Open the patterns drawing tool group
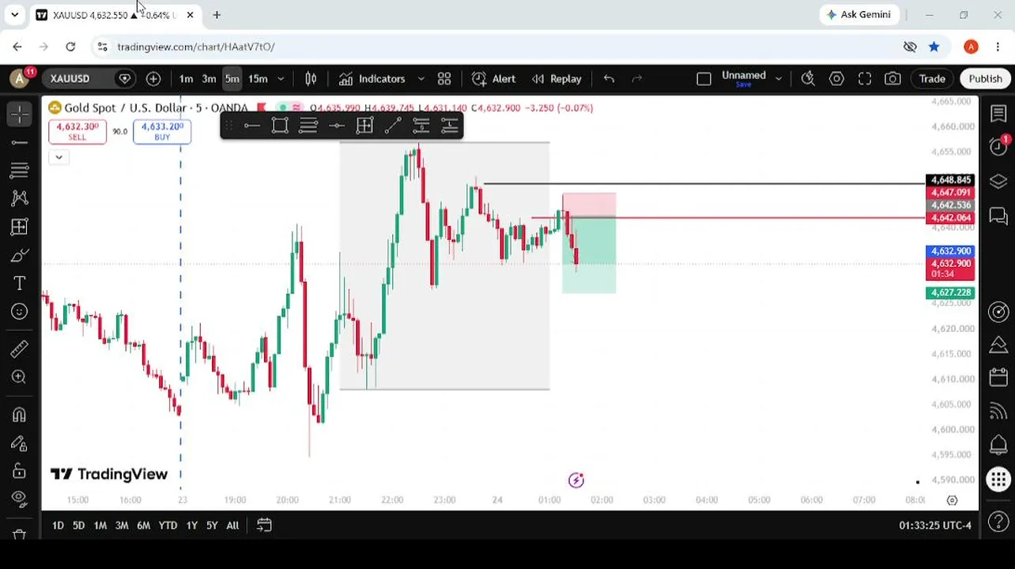Screen dimensions: 1015x569 coord(20,198)
